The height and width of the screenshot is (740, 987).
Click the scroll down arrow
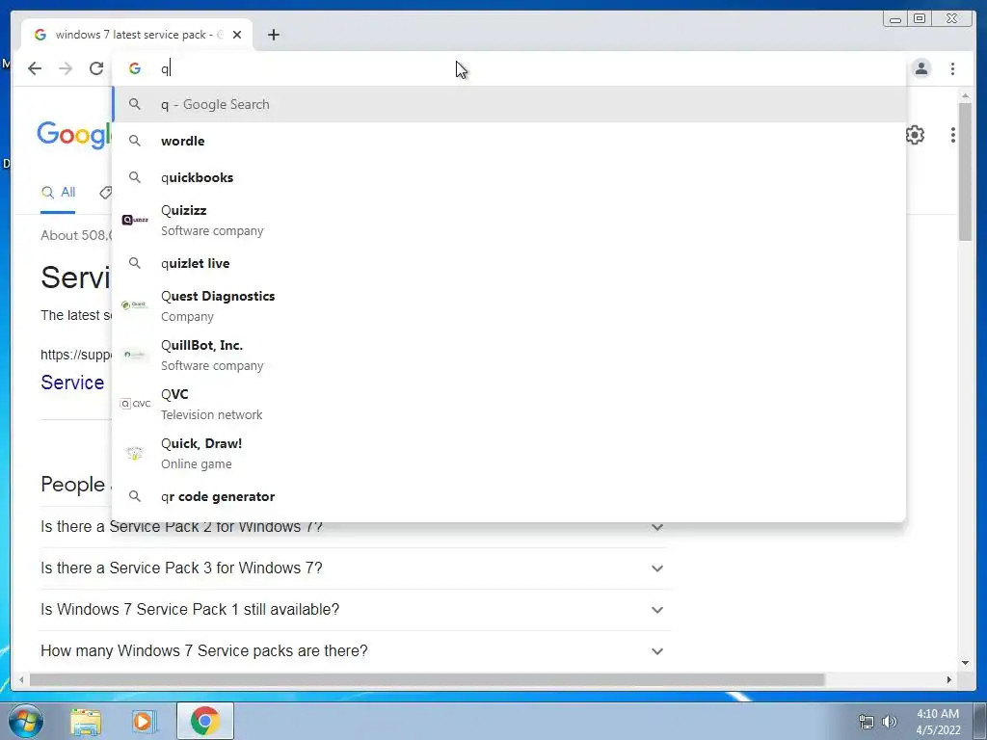[965, 663]
